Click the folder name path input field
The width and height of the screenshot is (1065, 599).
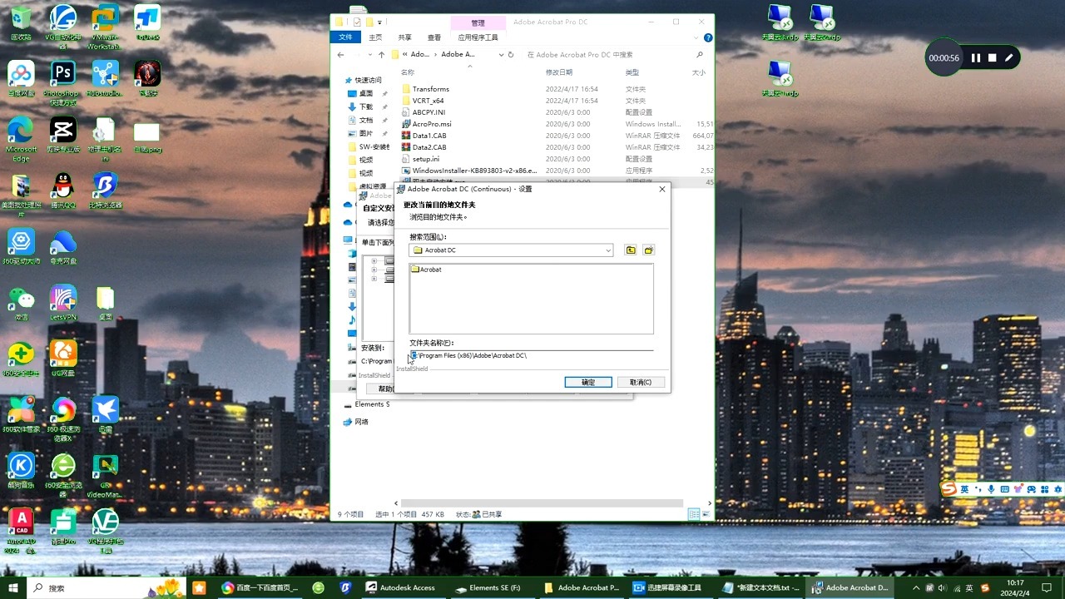(531, 356)
